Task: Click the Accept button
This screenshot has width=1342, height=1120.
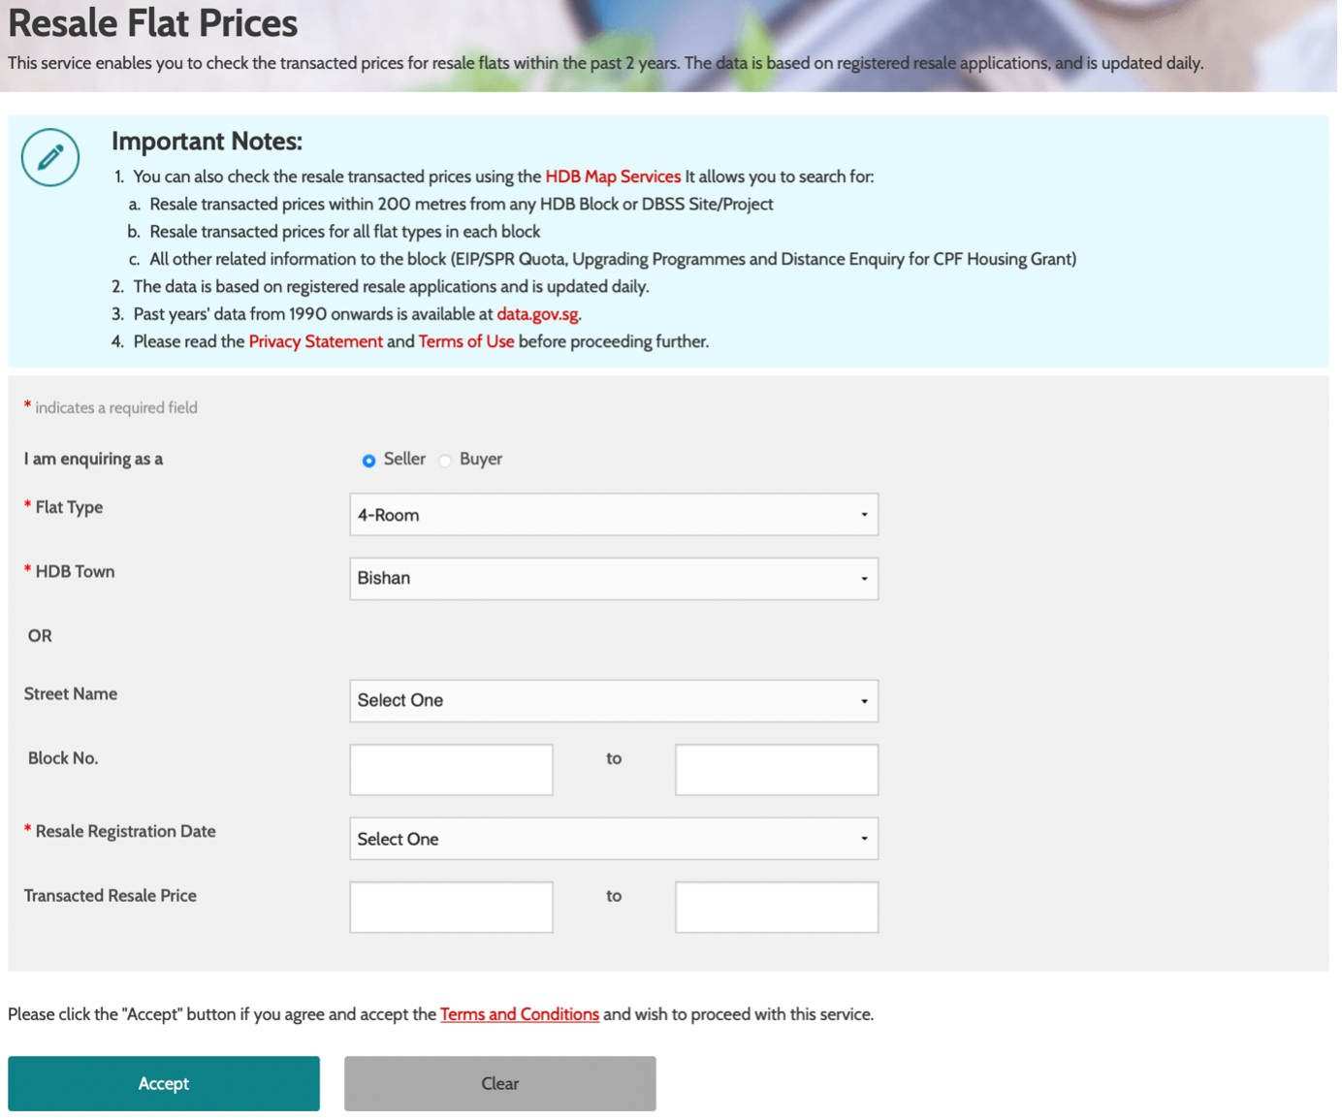Action: point(164,1084)
